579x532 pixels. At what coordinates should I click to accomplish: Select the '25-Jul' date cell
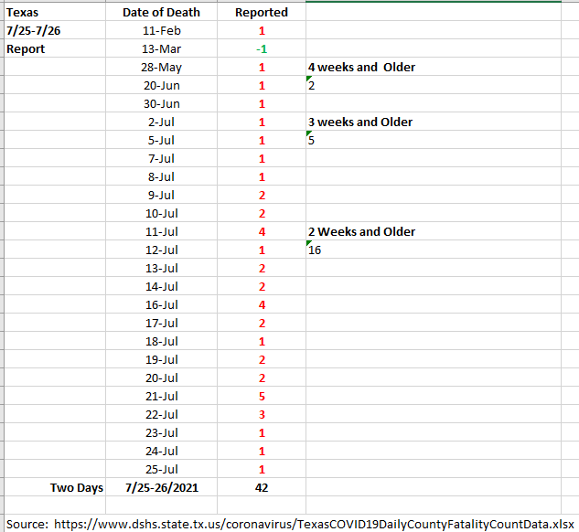coord(161,469)
